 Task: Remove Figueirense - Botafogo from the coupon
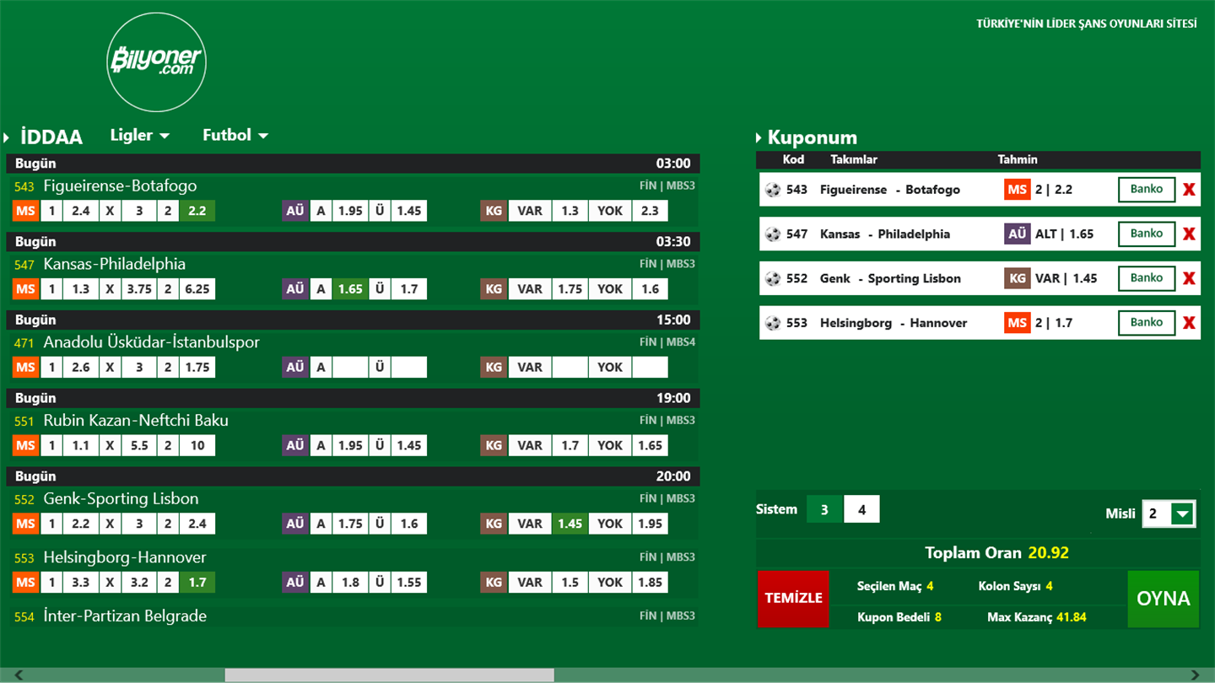(x=1189, y=190)
